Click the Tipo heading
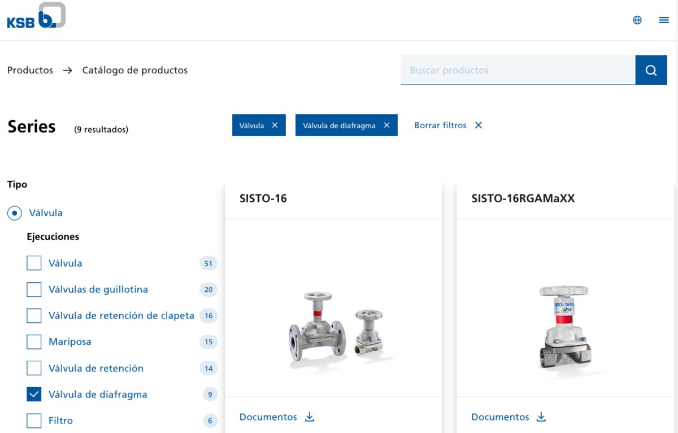Viewport: 678px width, 433px height. [17, 185]
